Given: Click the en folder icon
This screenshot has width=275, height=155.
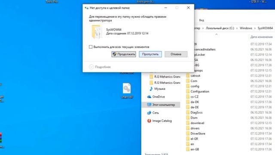Looking at the screenshot, I should (x=188, y=144).
